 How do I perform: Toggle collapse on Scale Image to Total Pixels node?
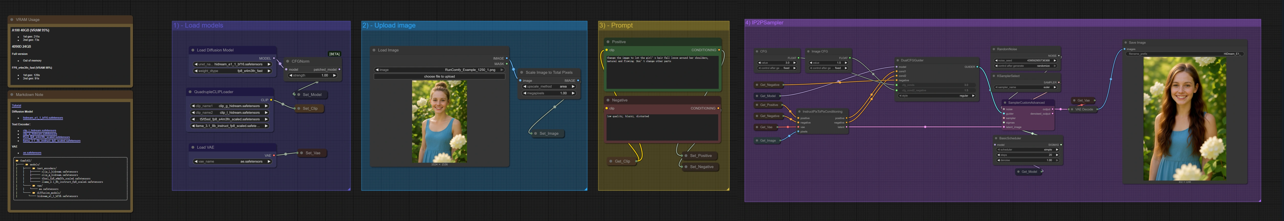[x=522, y=72]
